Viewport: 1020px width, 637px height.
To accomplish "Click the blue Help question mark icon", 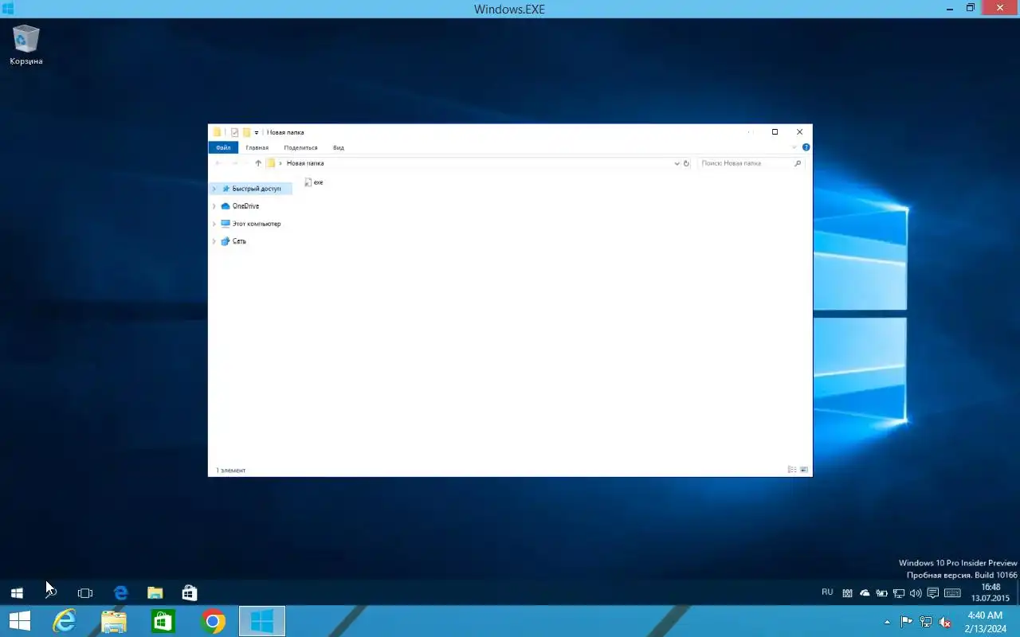I will pyautogui.click(x=806, y=147).
